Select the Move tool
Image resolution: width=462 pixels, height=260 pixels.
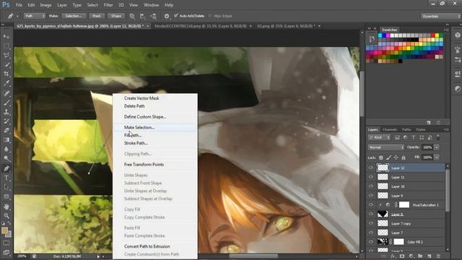(x=6, y=37)
